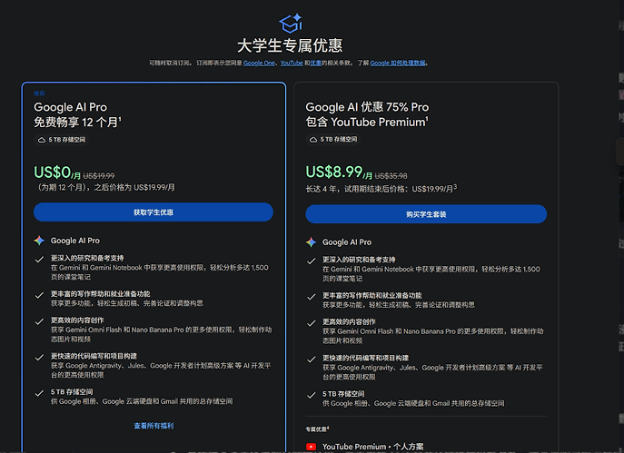Click 5 TB 存储空间 chip in free plan
The image size is (624, 453).
pyautogui.click(x=61, y=140)
